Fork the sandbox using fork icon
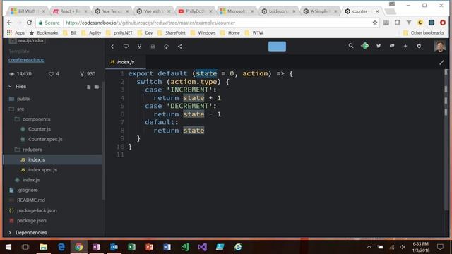The height and width of the screenshot is (254, 452). 139,47
